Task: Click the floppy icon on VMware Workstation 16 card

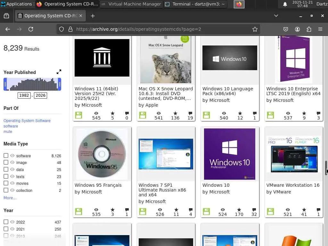Action: pyautogui.click(x=270, y=211)
